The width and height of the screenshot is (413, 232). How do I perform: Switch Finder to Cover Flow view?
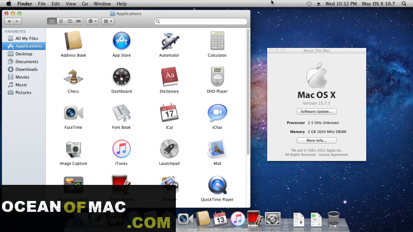click(79, 21)
